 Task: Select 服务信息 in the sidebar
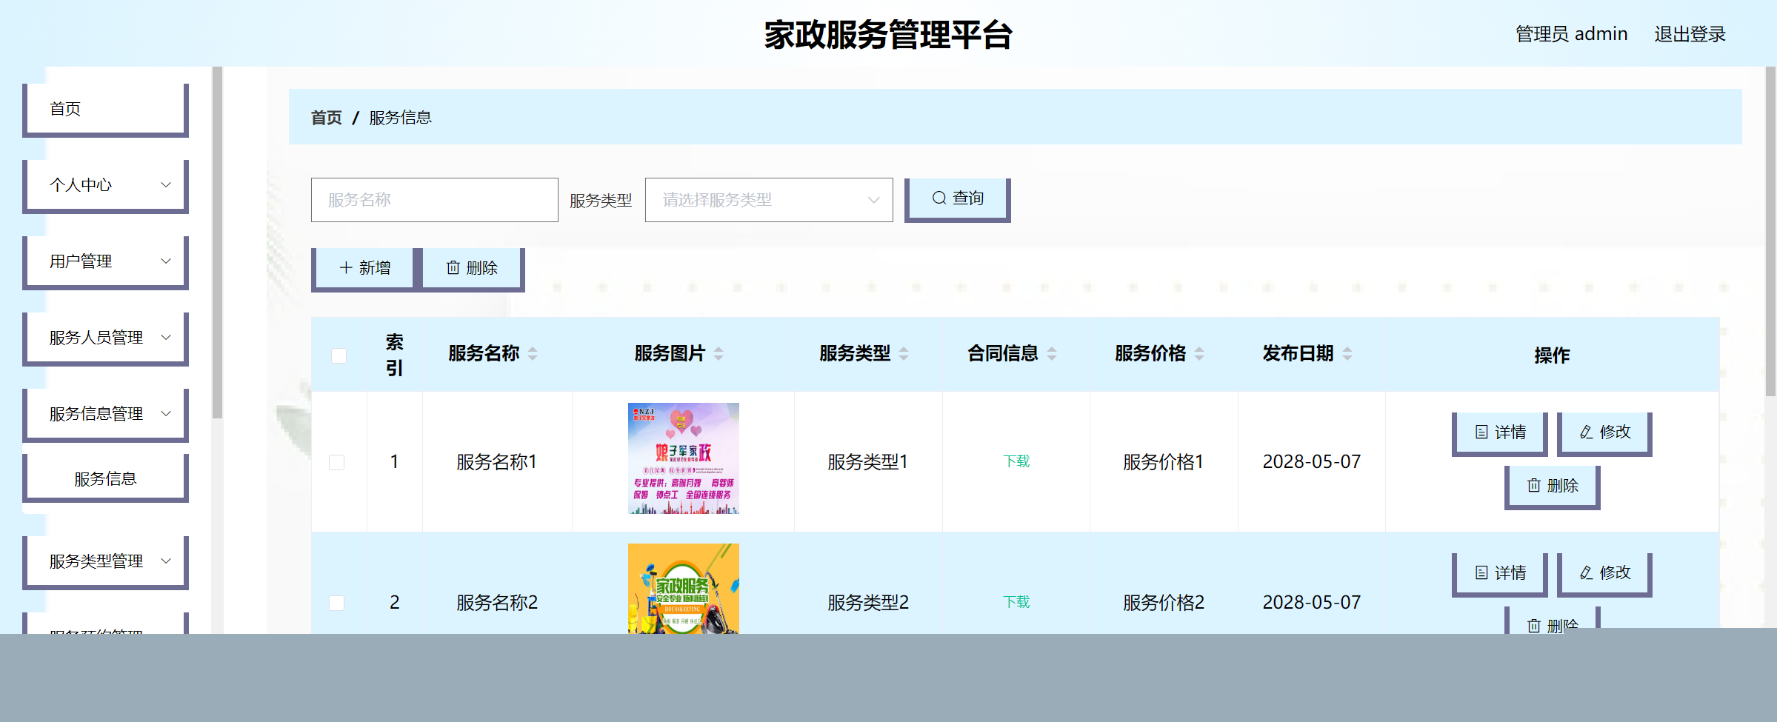tap(105, 478)
